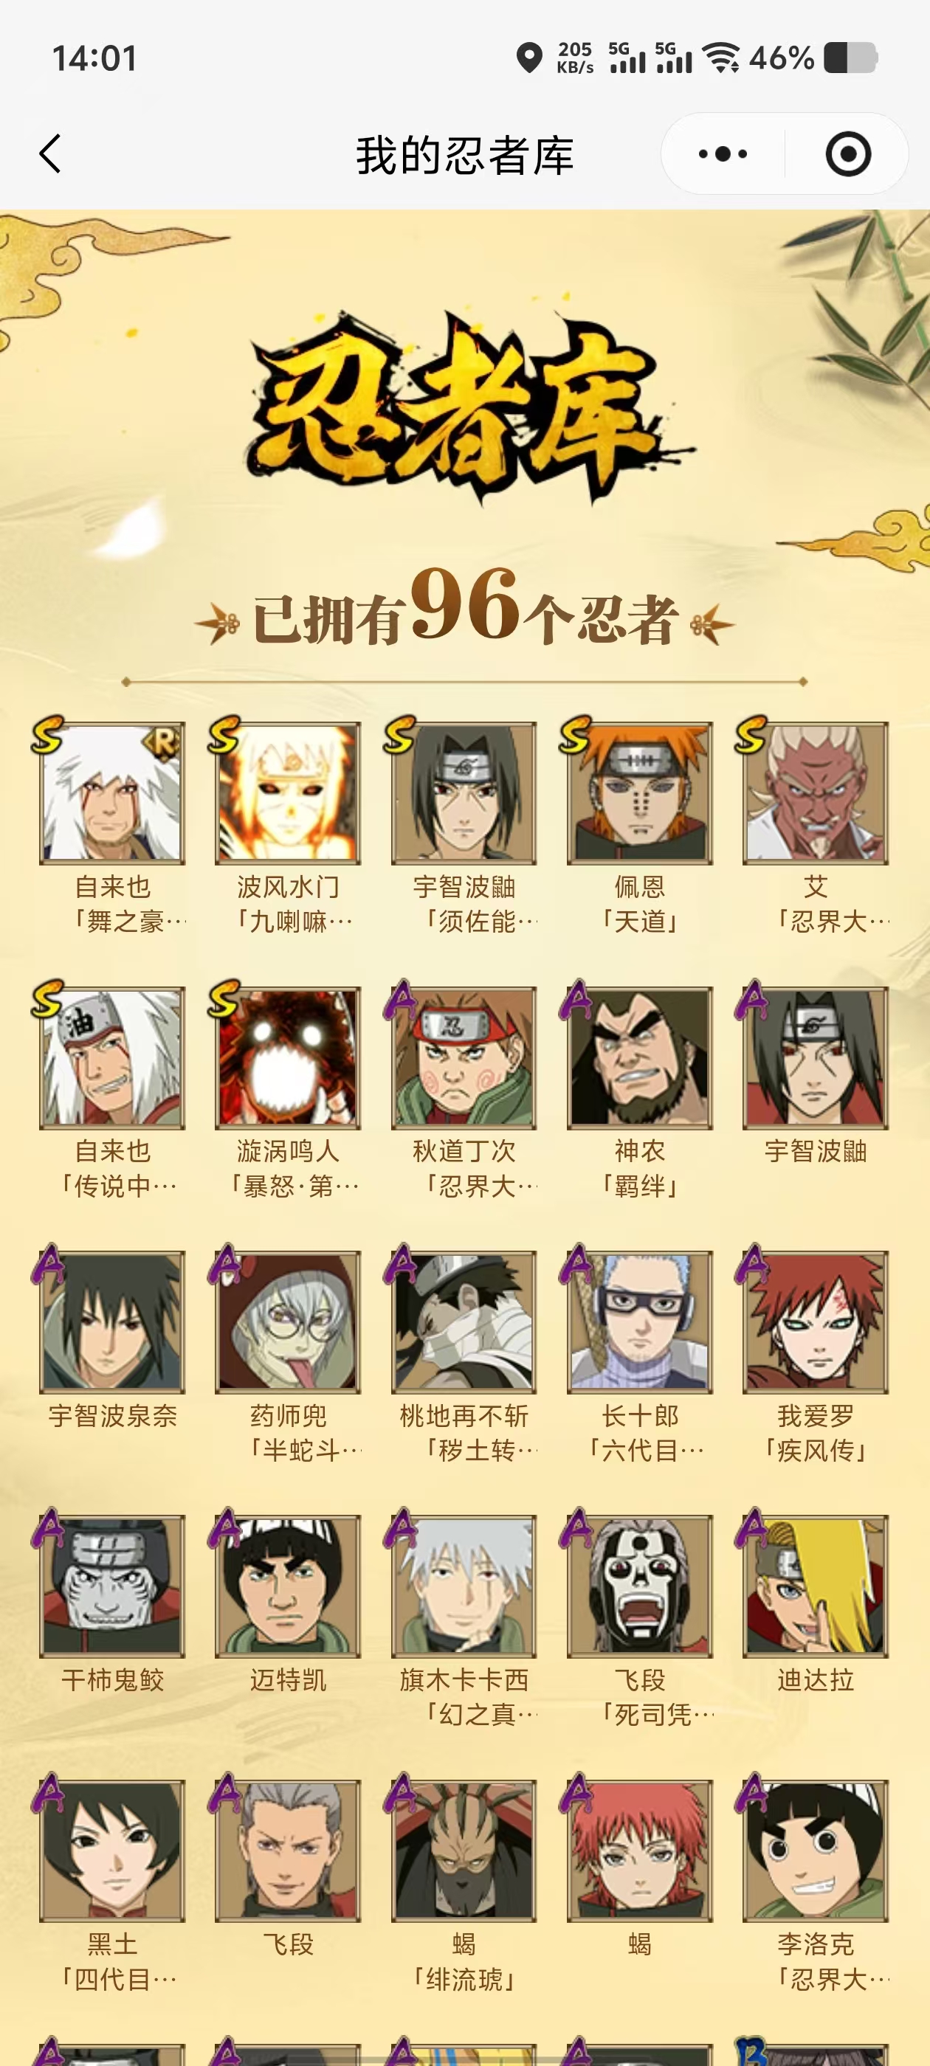930x2066 pixels.
Task: Tap the mini program close circle icon
Action: point(848,153)
